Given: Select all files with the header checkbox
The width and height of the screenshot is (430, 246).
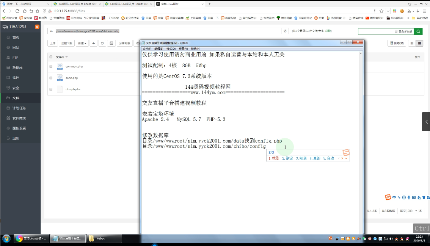Looking at the screenshot, I should pos(51,57).
